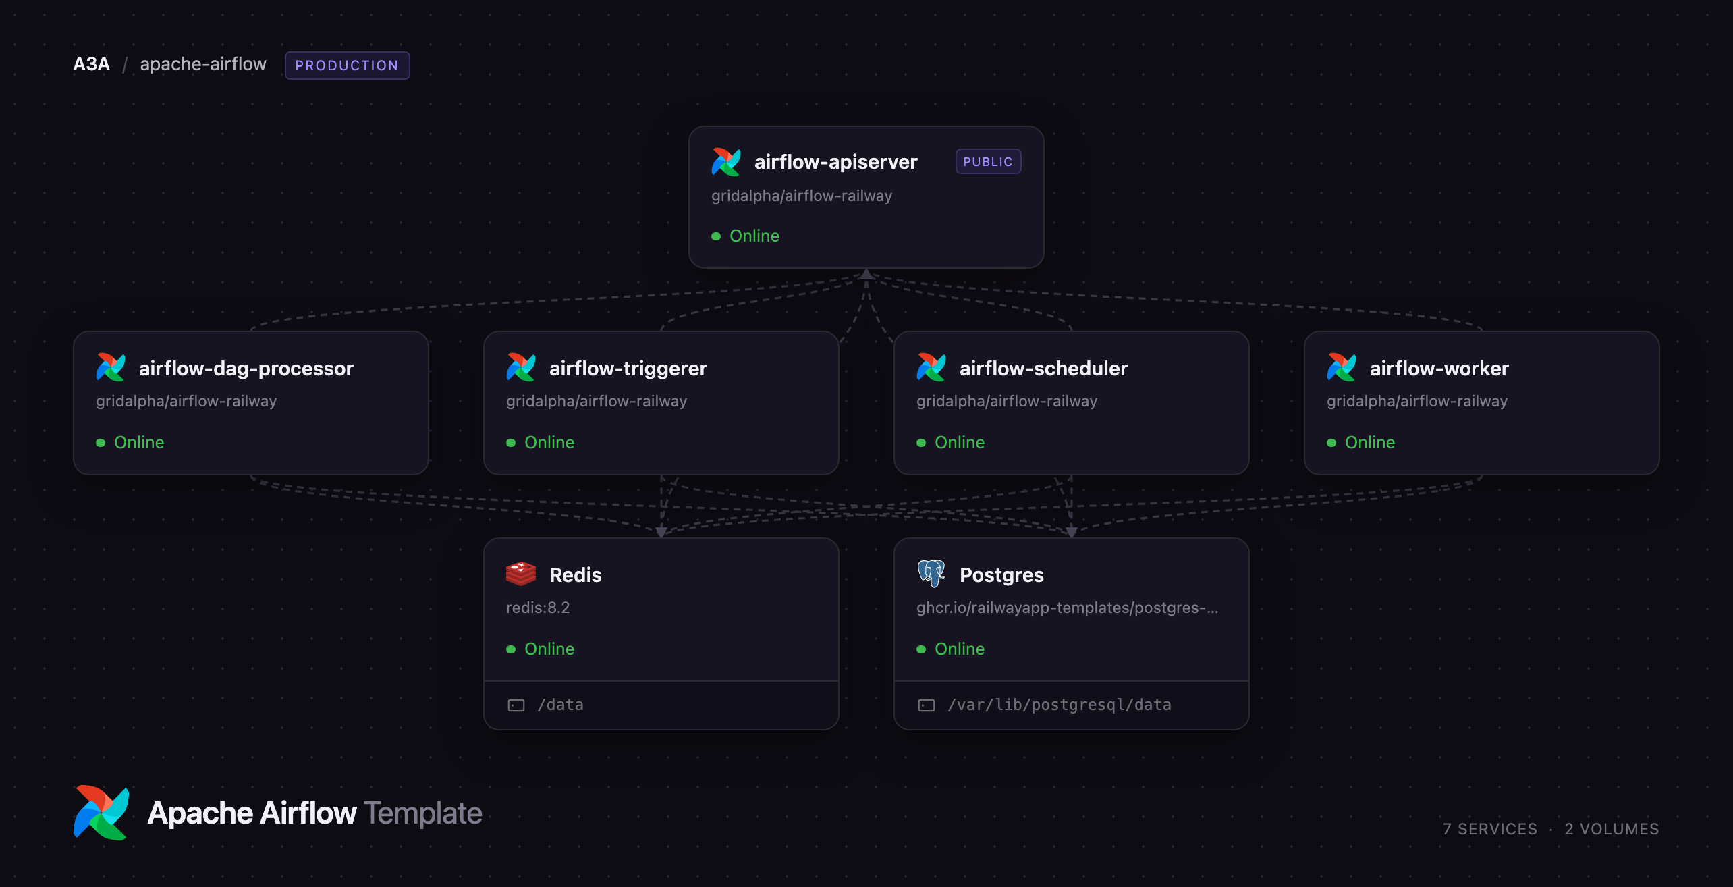Click gridalpha/airflow-railway under airflow-triggerer
1733x887 pixels.
pos(597,402)
